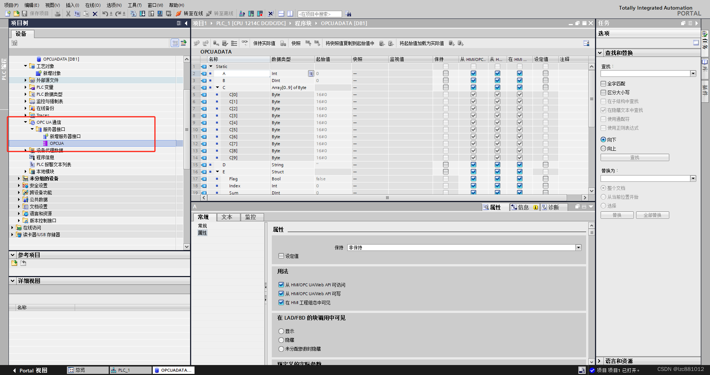Click the search-in-project binoculars icon

tap(348, 14)
